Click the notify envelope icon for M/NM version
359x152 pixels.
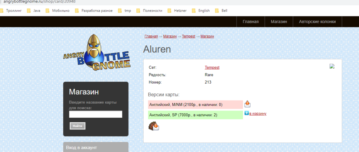(247, 104)
